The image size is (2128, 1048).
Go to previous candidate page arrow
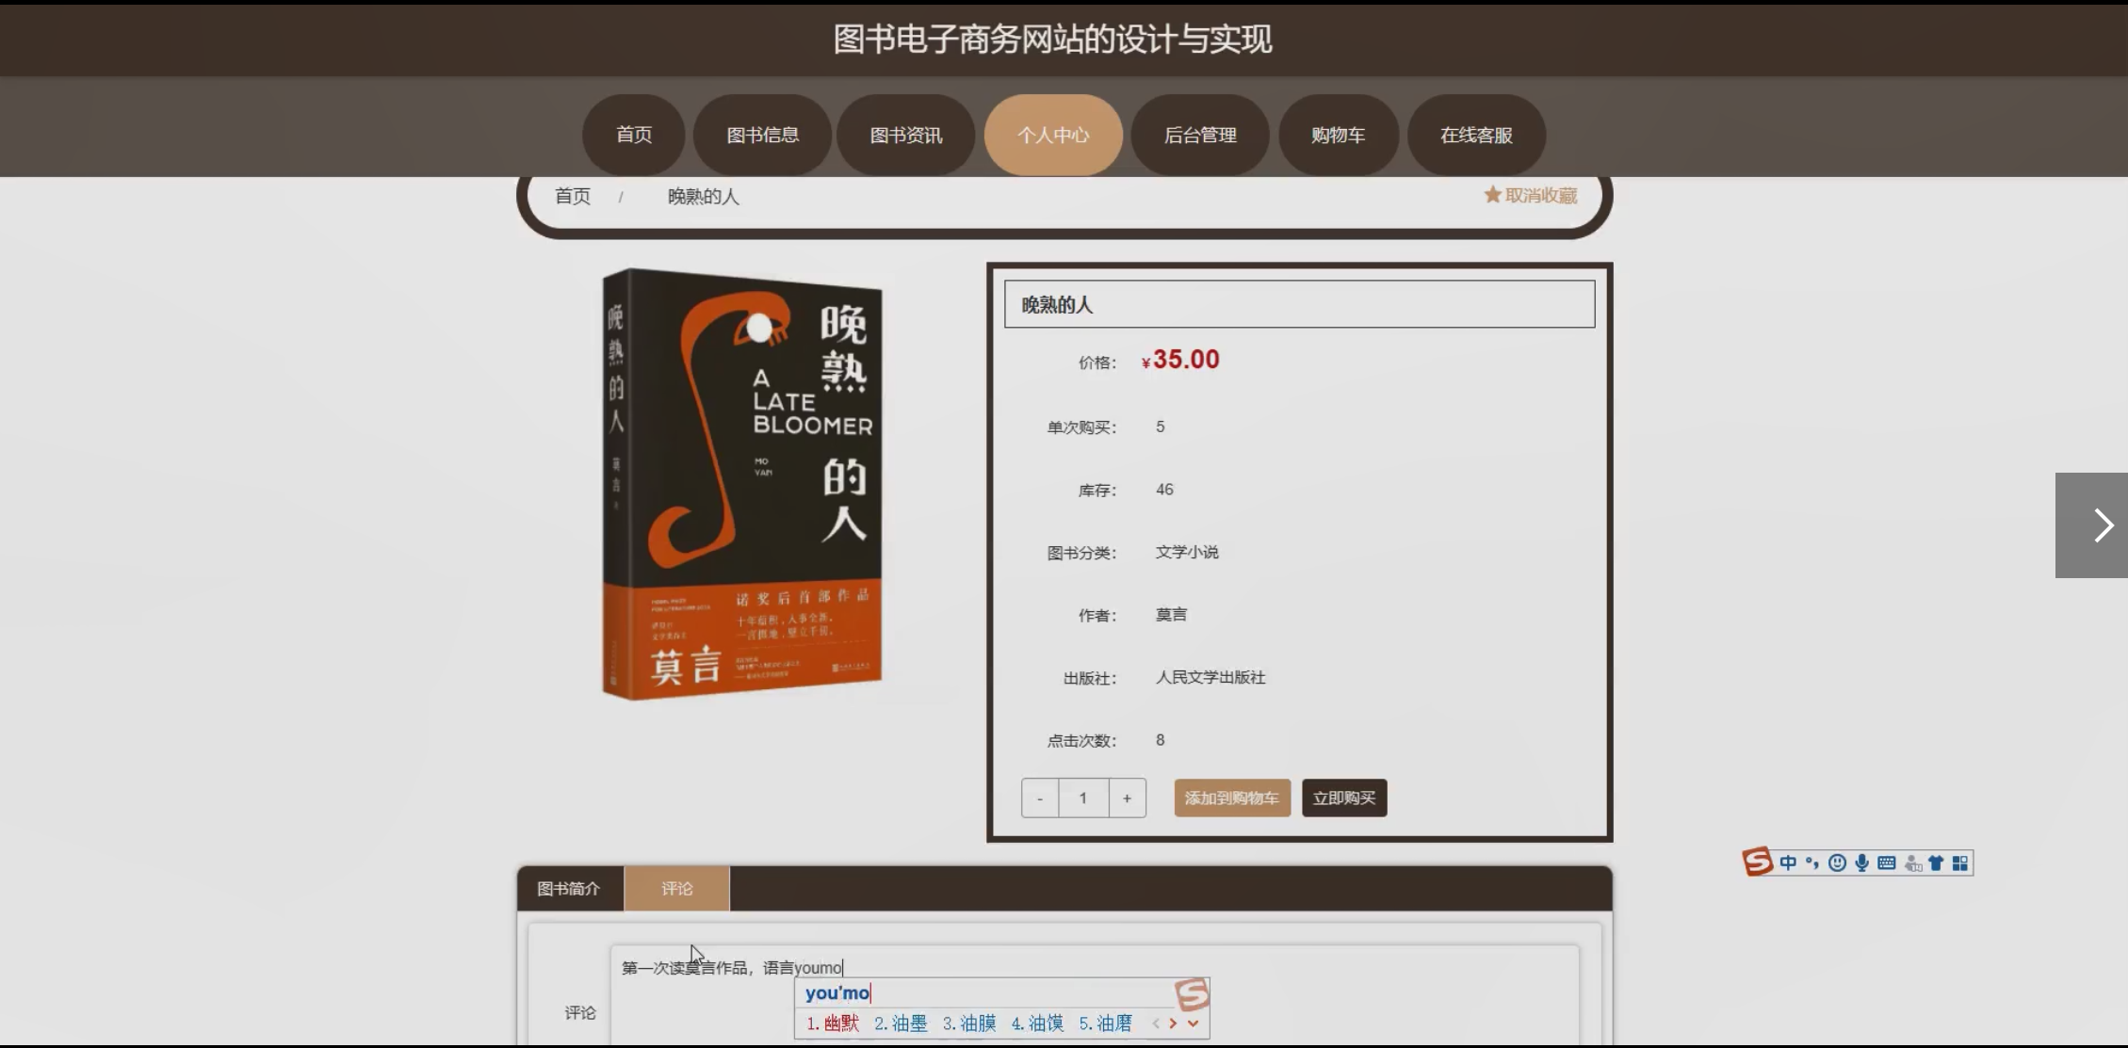coord(1156,1024)
